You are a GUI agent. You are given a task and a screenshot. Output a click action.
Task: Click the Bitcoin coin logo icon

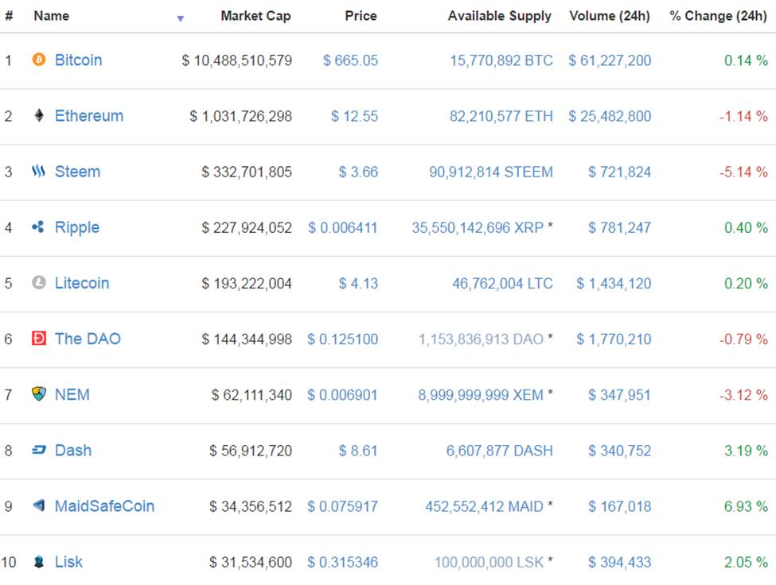(x=39, y=60)
